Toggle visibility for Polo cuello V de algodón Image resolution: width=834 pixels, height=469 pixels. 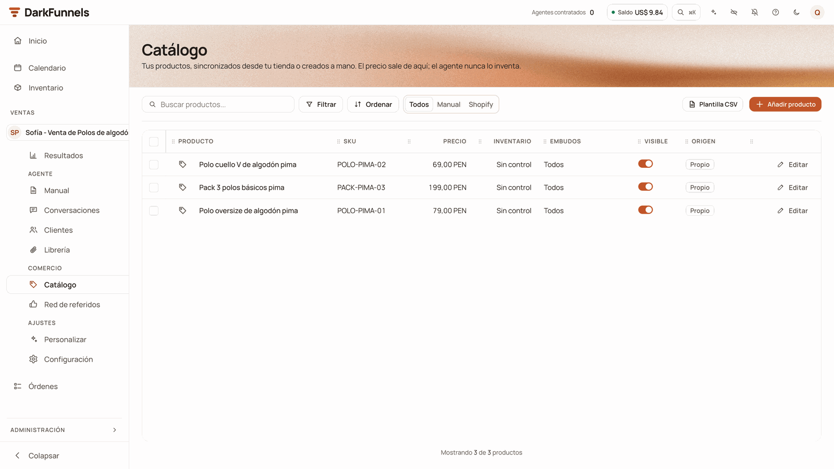(645, 164)
